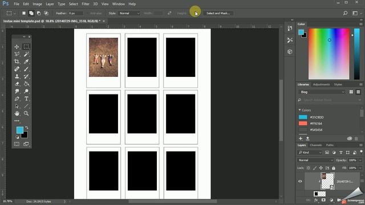Toggle Lock transparent pixels
365x205 pixels.
[x=309, y=168]
